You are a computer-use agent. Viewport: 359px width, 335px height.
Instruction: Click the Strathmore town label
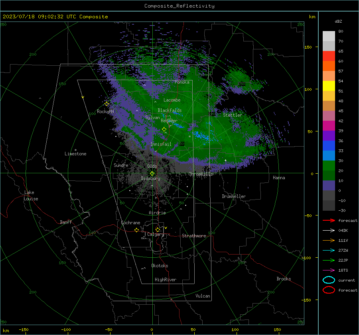[194, 236]
